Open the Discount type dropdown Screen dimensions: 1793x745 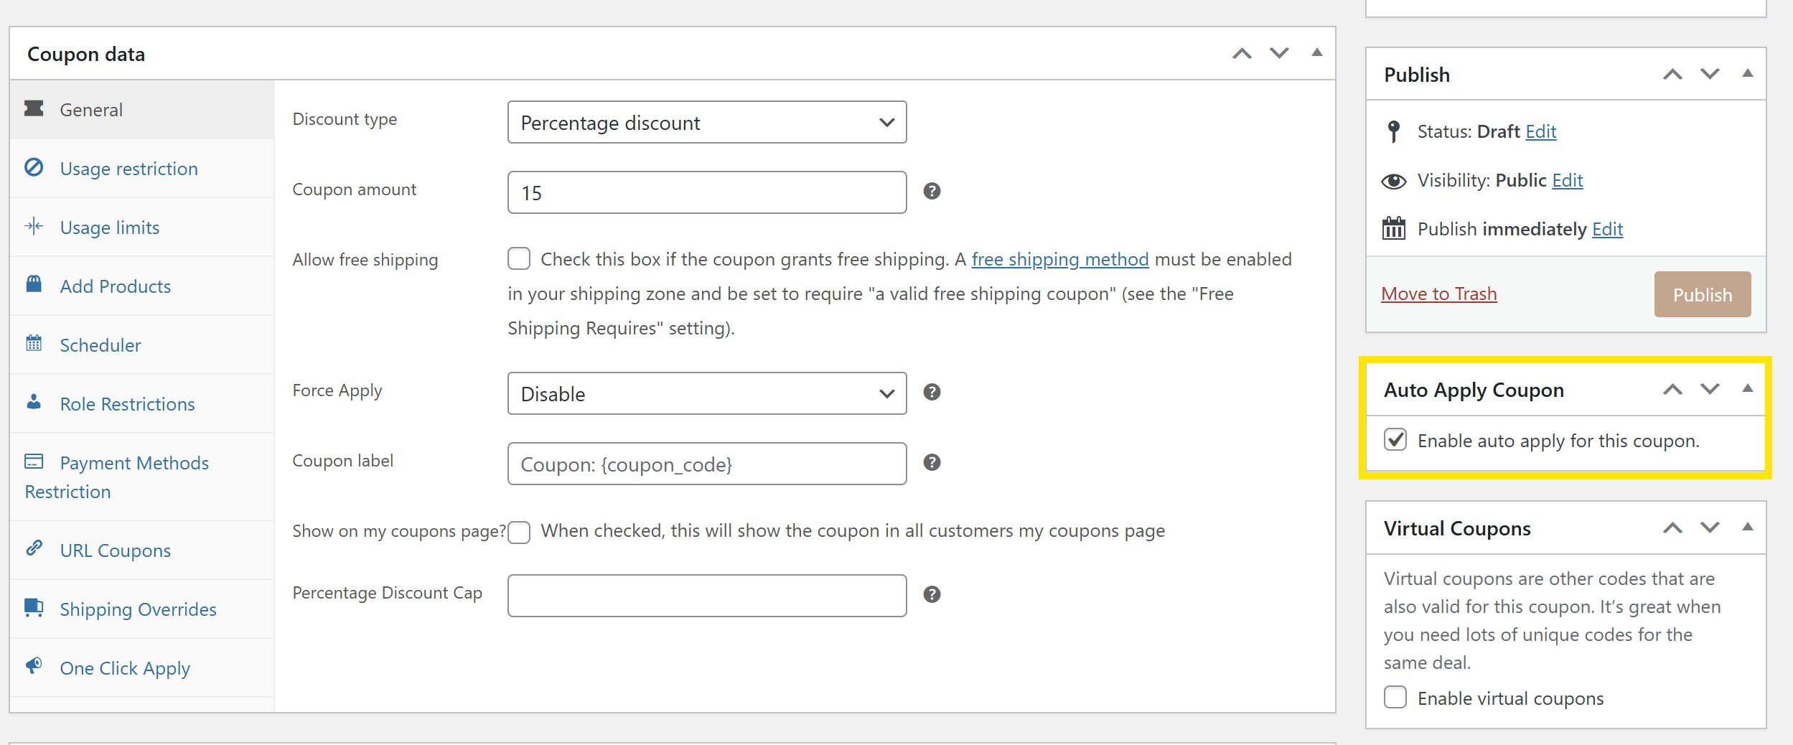click(x=707, y=122)
